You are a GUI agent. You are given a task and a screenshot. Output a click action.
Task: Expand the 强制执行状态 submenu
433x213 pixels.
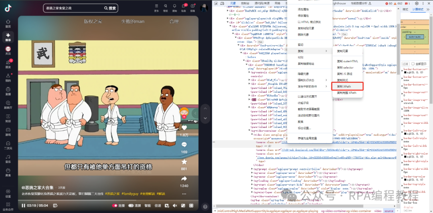(326, 80)
